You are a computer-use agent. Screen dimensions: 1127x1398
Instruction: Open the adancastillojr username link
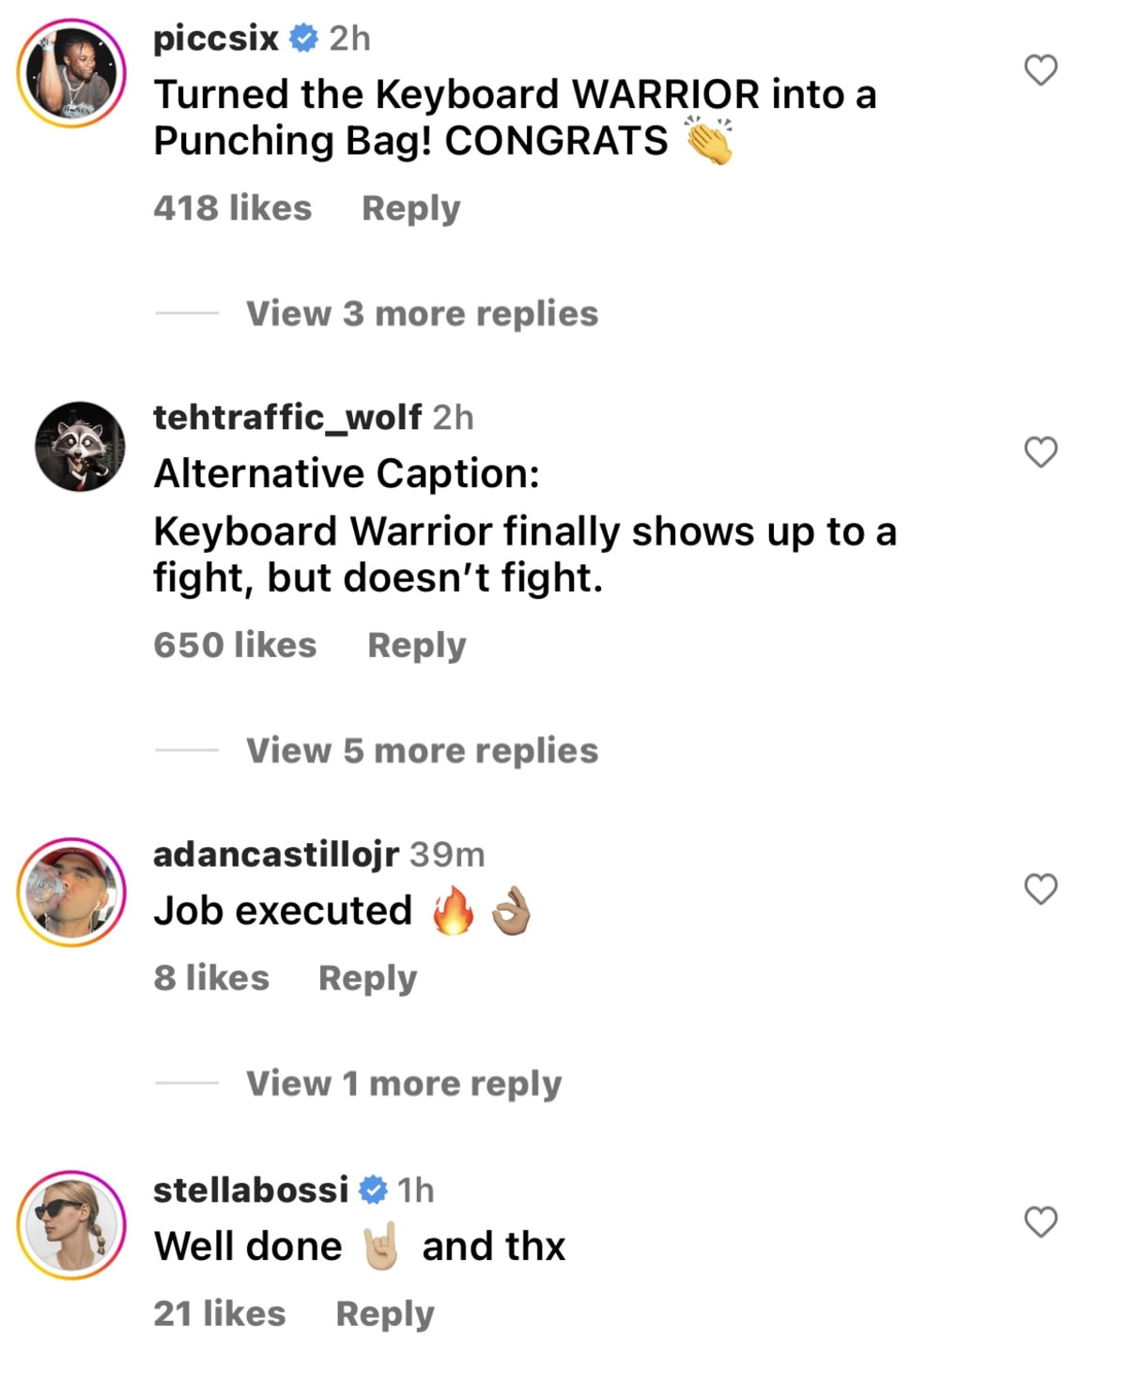click(276, 854)
